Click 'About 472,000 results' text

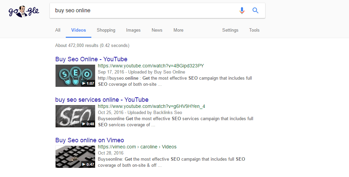[x=92, y=45]
